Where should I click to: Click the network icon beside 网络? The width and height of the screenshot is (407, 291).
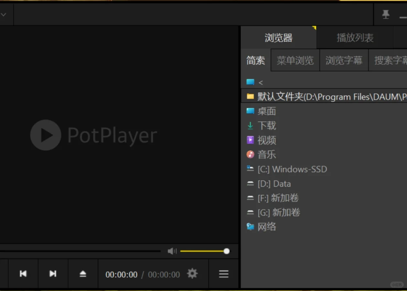(x=250, y=226)
